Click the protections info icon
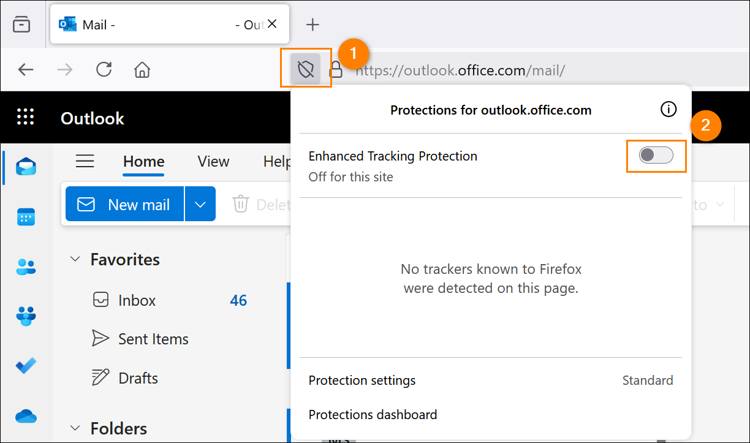 (x=669, y=110)
